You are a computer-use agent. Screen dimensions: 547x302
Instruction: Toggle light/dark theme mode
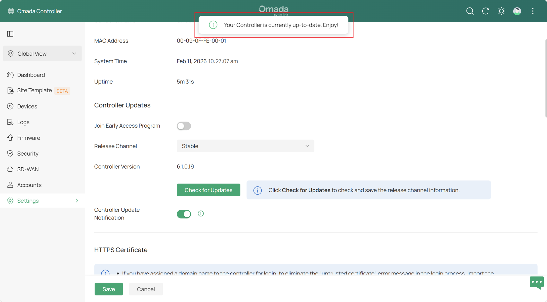(x=501, y=11)
